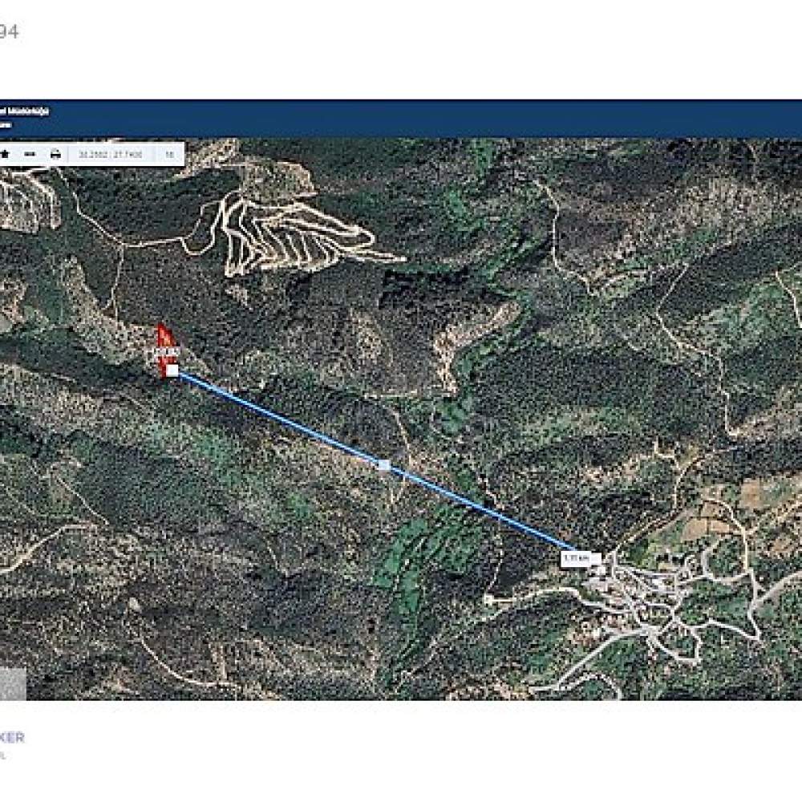This screenshot has height=802, width=802.
Task: Click the dark blue header bar
Action: 401,118
